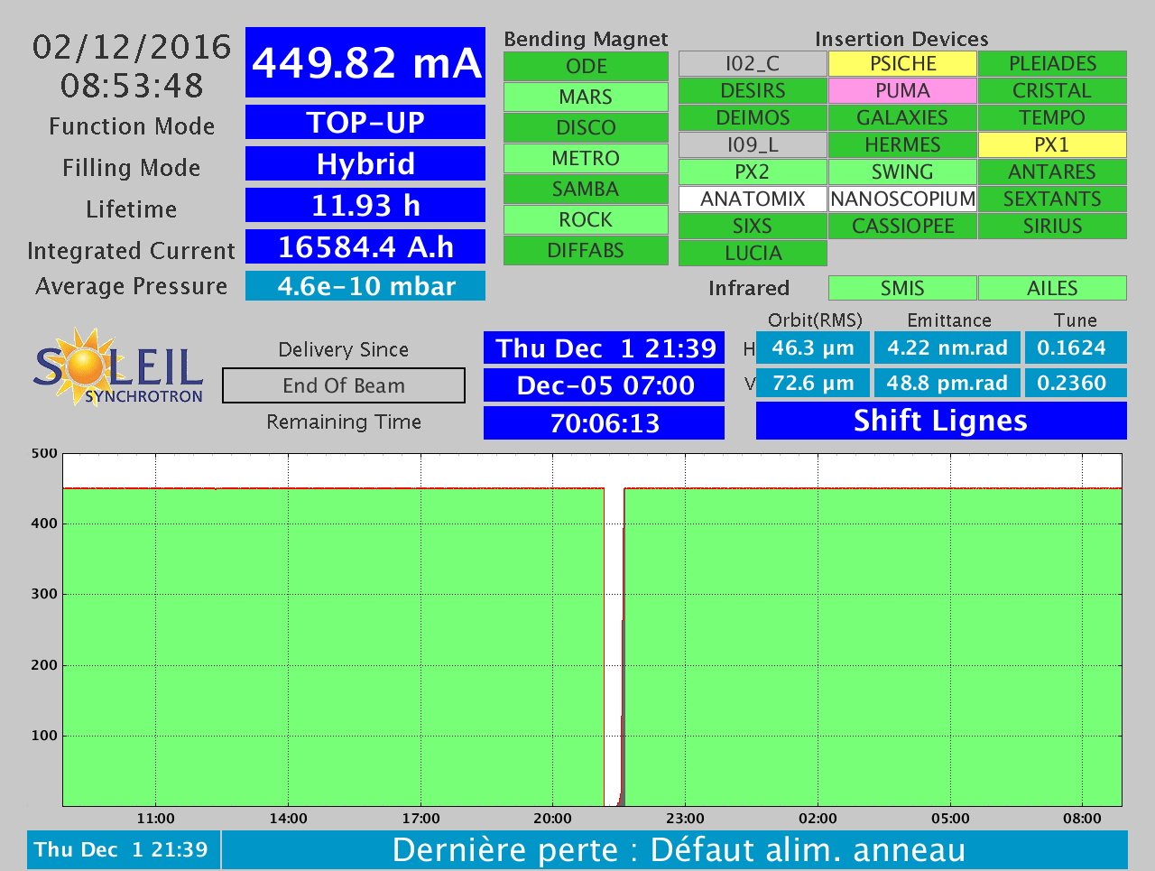Click last-loss timestamp Thu Dec 1 21:39
The image size is (1155, 871).
pyautogui.click(x=123, y=850)
